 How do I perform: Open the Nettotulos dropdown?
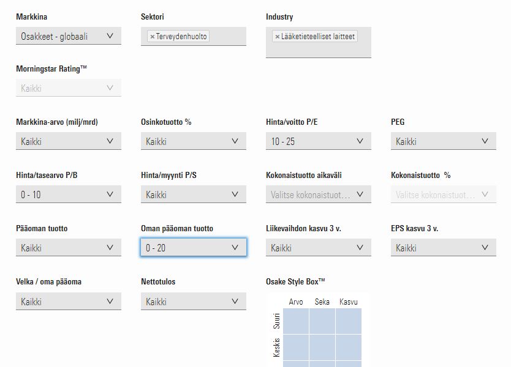coord(194,302)
